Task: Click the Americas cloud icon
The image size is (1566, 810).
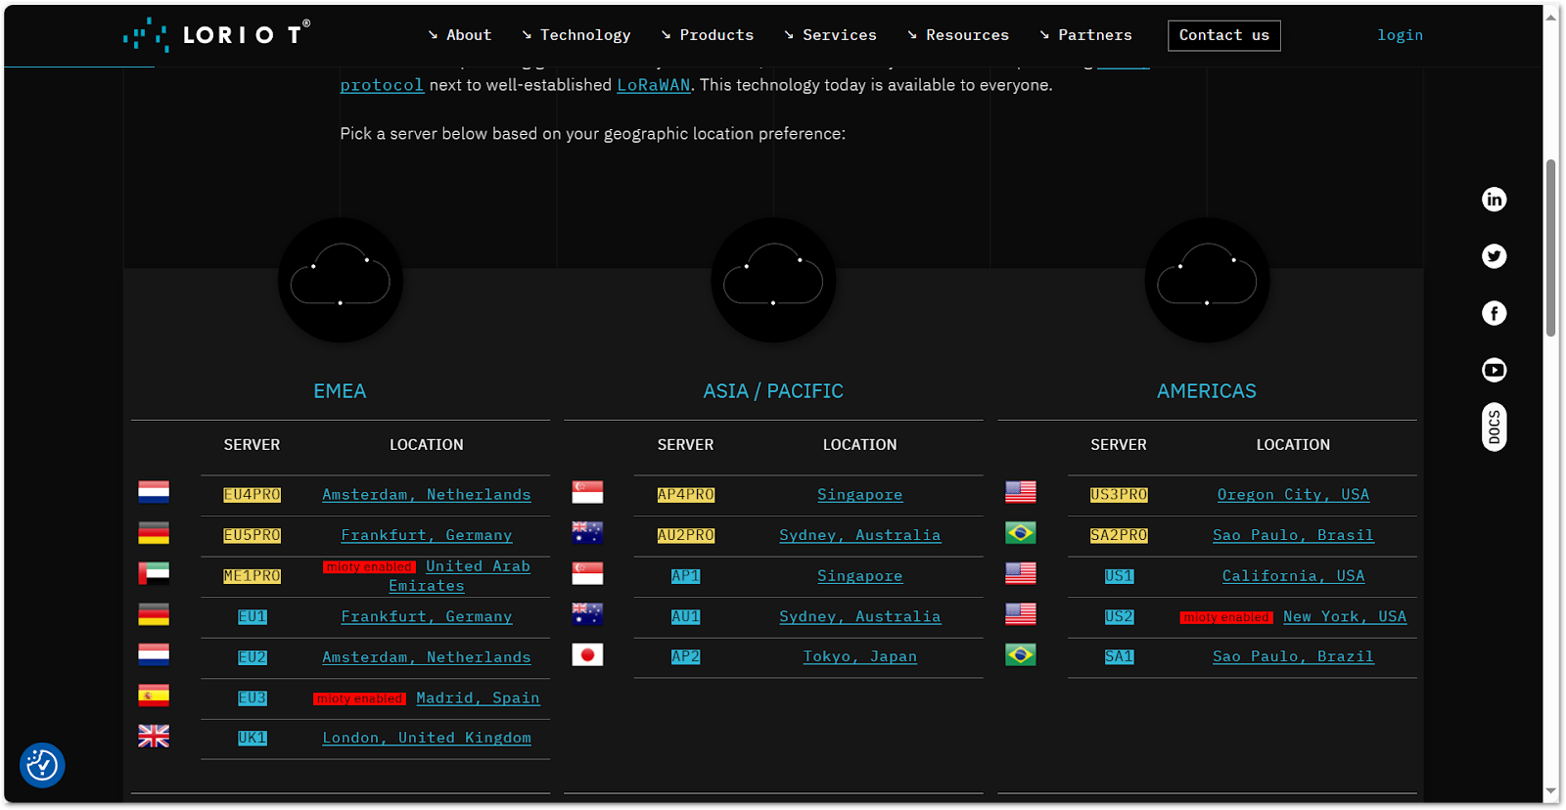Action: [1207, 280]
